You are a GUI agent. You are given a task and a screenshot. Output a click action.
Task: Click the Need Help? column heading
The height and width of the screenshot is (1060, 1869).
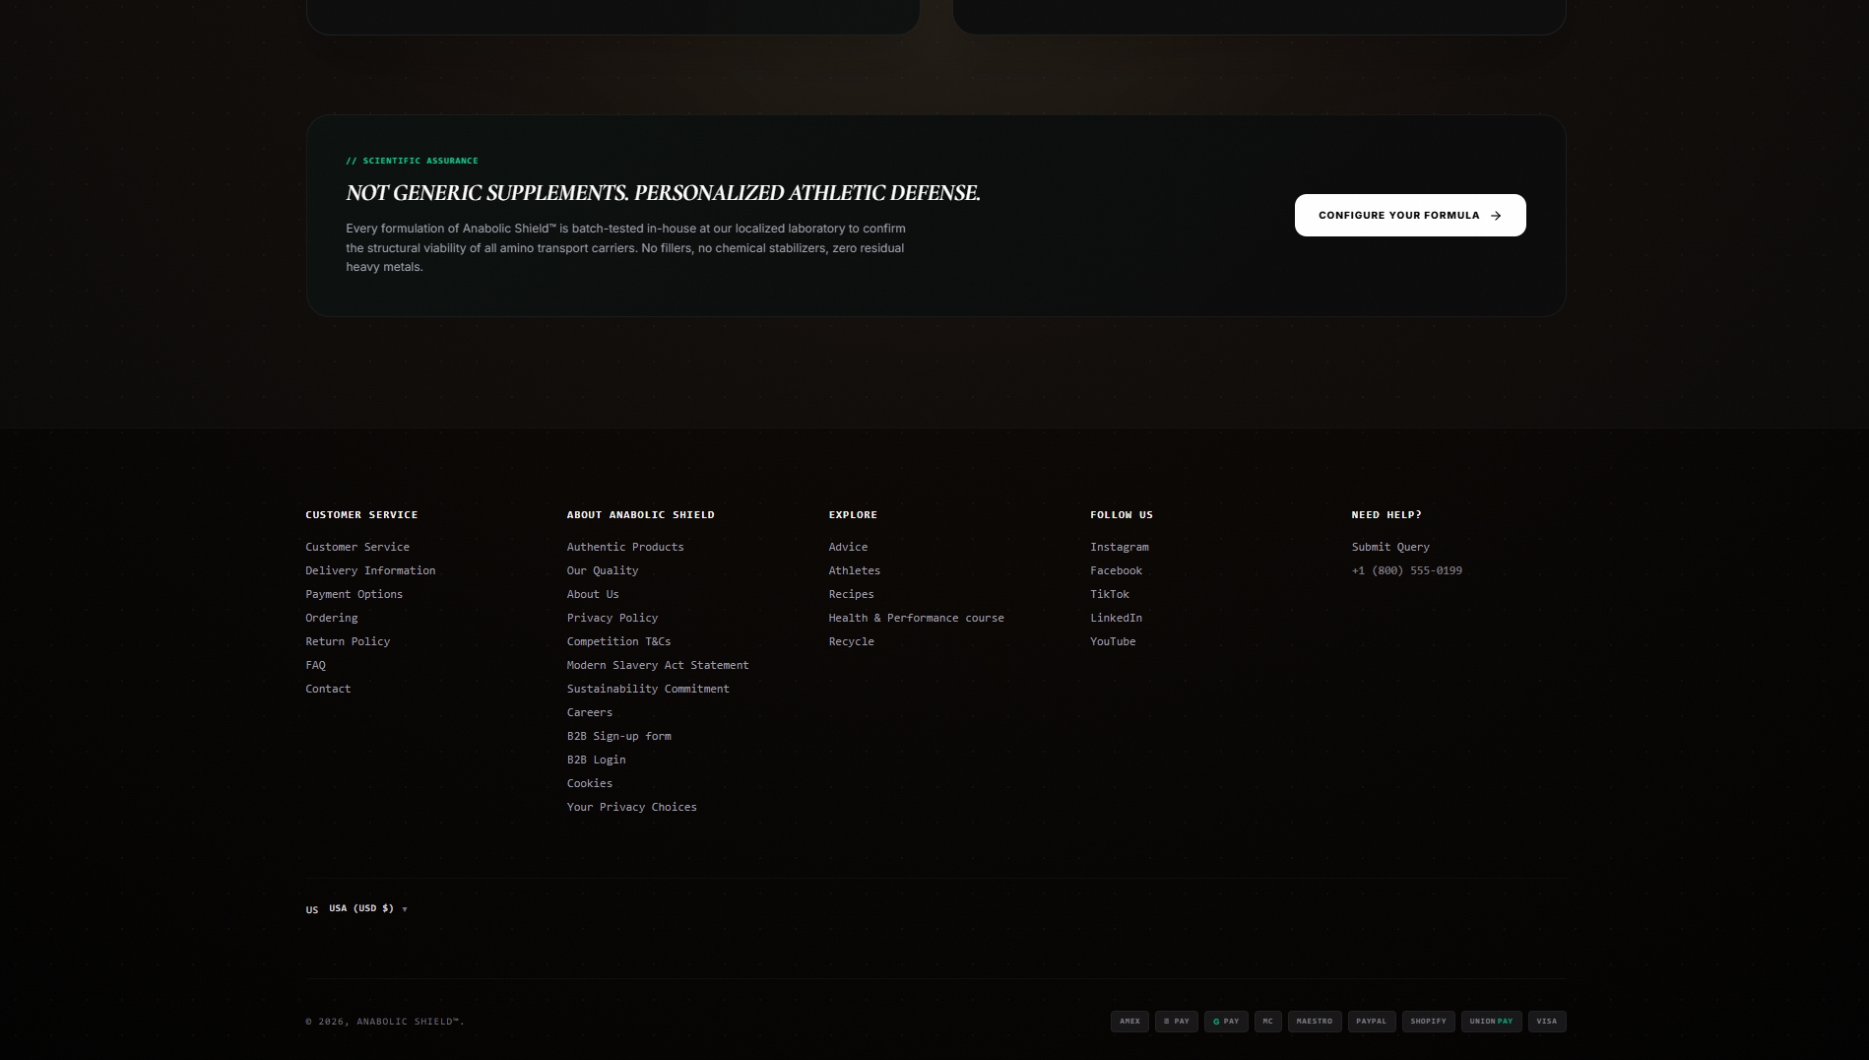[x=1386, y=515]
